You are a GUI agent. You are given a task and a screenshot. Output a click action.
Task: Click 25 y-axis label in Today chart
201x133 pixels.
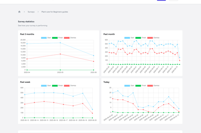[x=110, y=88]
